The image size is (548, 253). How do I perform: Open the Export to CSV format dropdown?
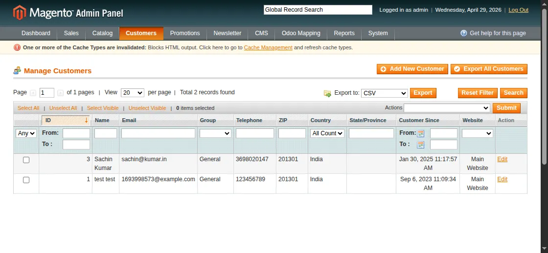coord(385,93)
